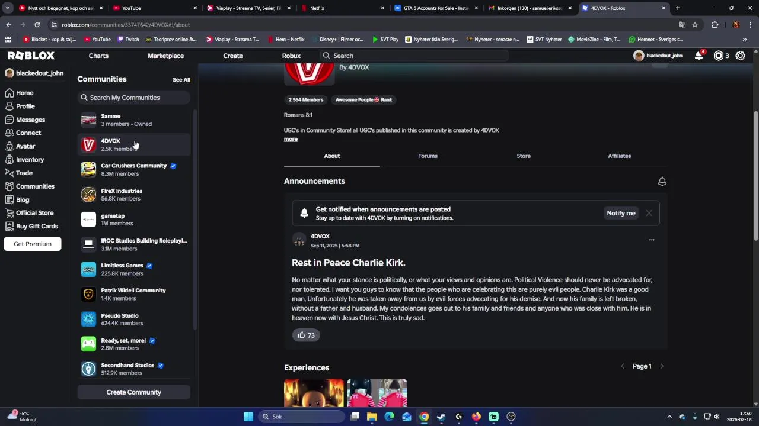The width and height of the screenshot is (759, 426).
Task: Select Car Crushers Community
Action: coord(133,170)
